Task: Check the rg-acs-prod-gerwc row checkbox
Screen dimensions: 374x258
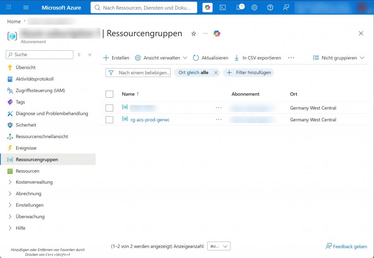Action: [109, 120]
